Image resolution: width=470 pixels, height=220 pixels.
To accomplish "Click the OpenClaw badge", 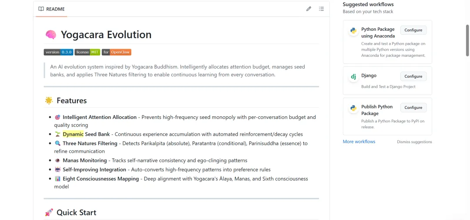I will point(116,52).
